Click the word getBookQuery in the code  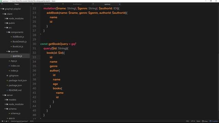tap(58, 44)
